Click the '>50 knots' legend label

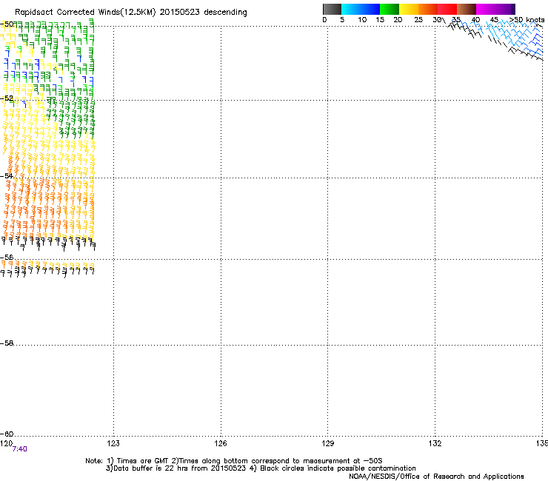[527, 20]
